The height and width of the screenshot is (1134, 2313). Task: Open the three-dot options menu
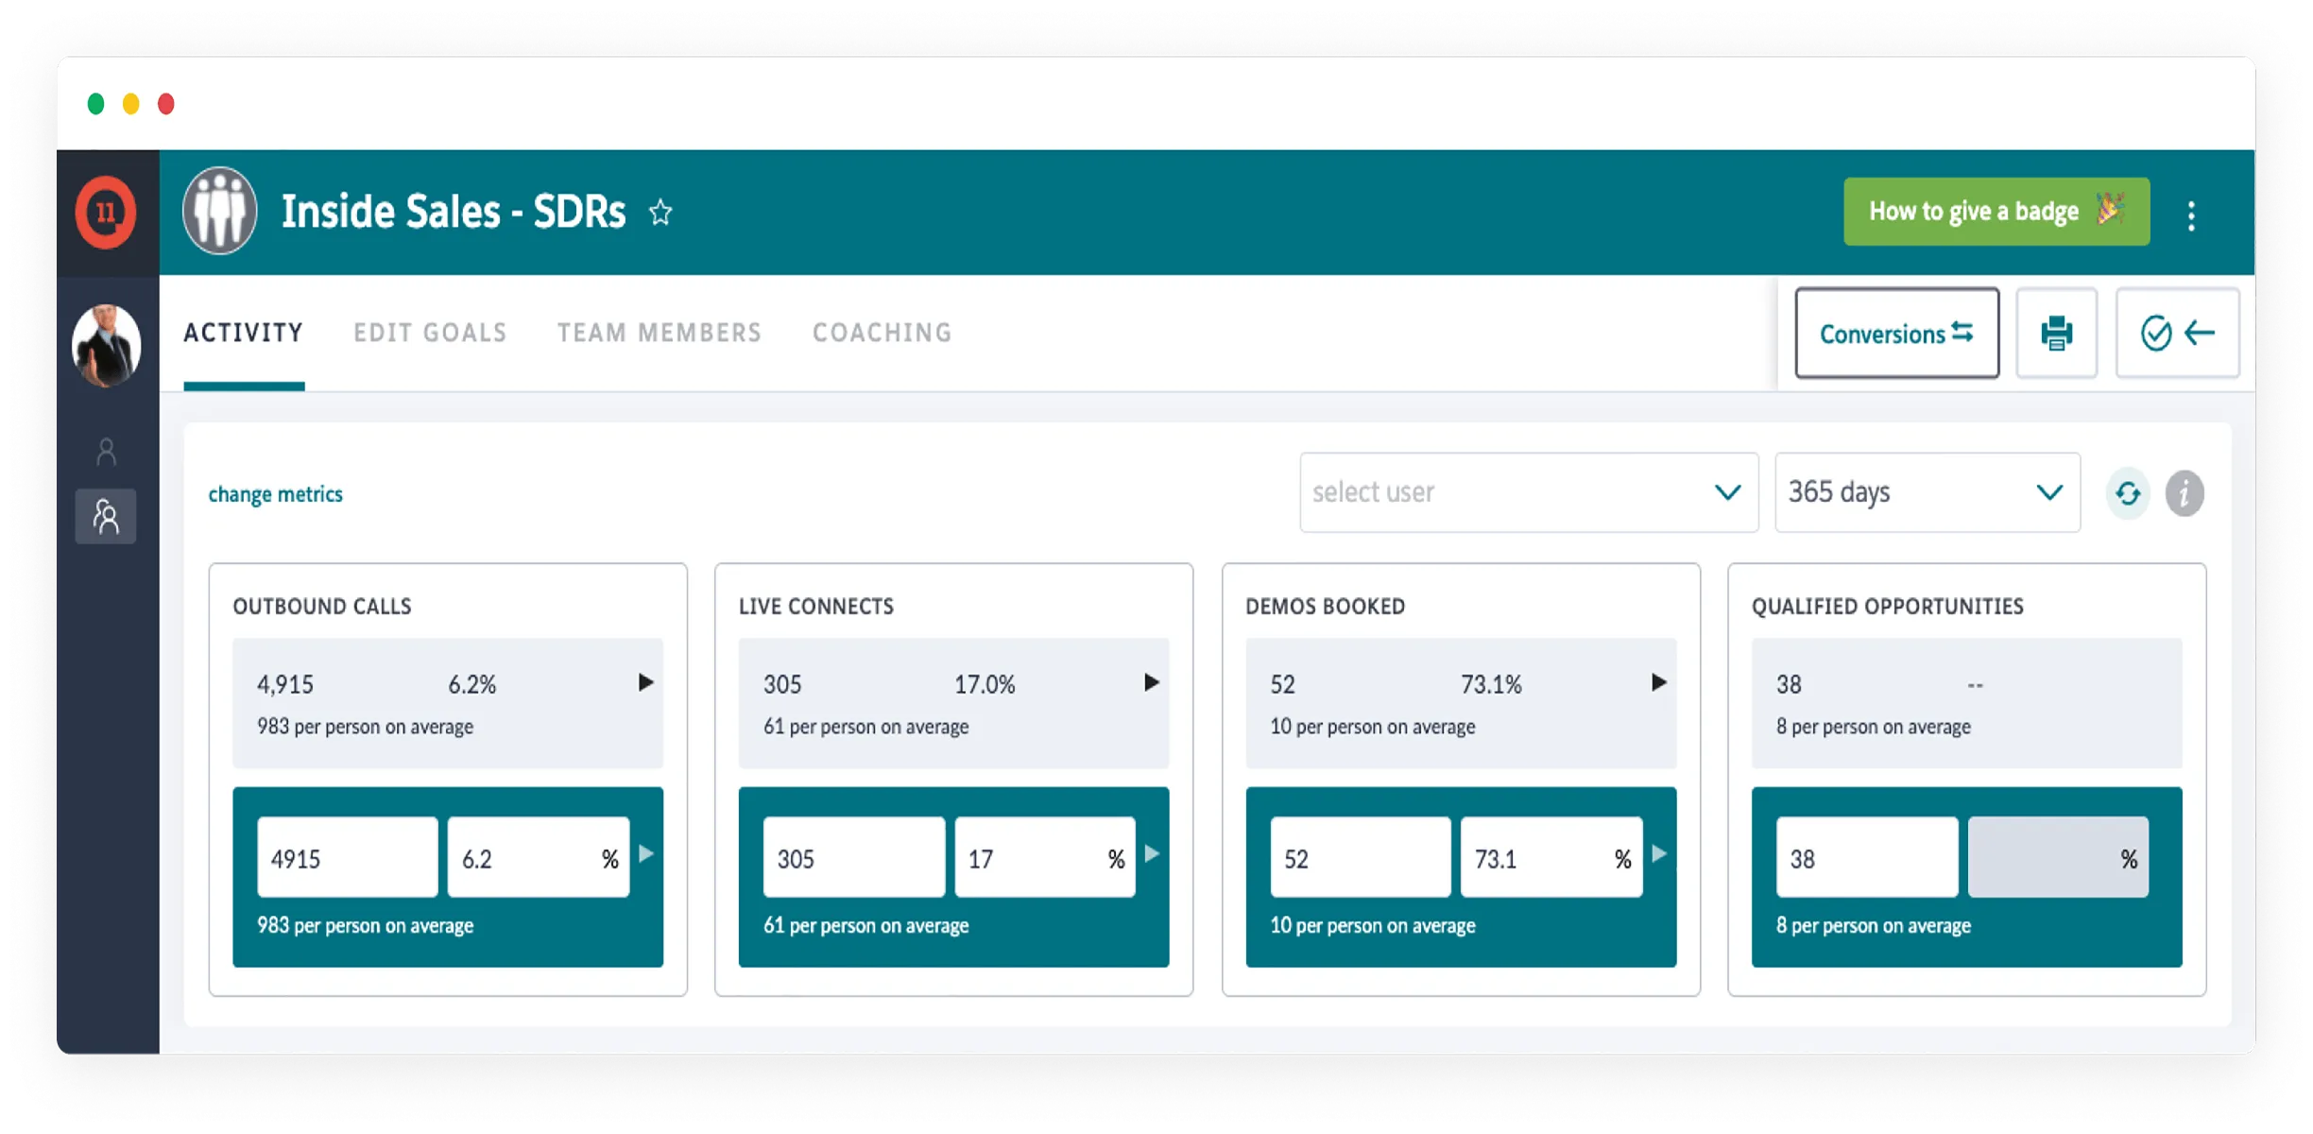pos(2191,216)
